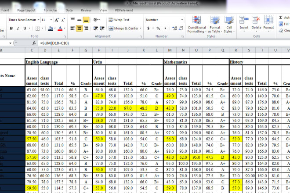The image size is (290, 193).
Task: Click the AutoSum sigma icon
Action: 281,18
